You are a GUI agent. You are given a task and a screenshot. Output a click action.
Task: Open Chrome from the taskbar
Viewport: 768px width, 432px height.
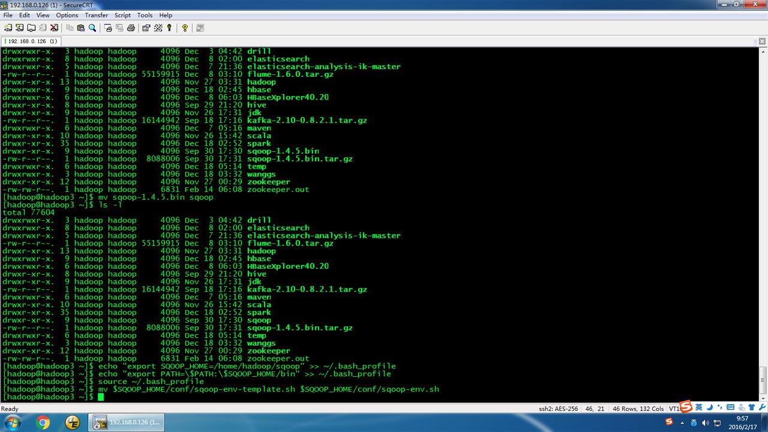[43, 422]
